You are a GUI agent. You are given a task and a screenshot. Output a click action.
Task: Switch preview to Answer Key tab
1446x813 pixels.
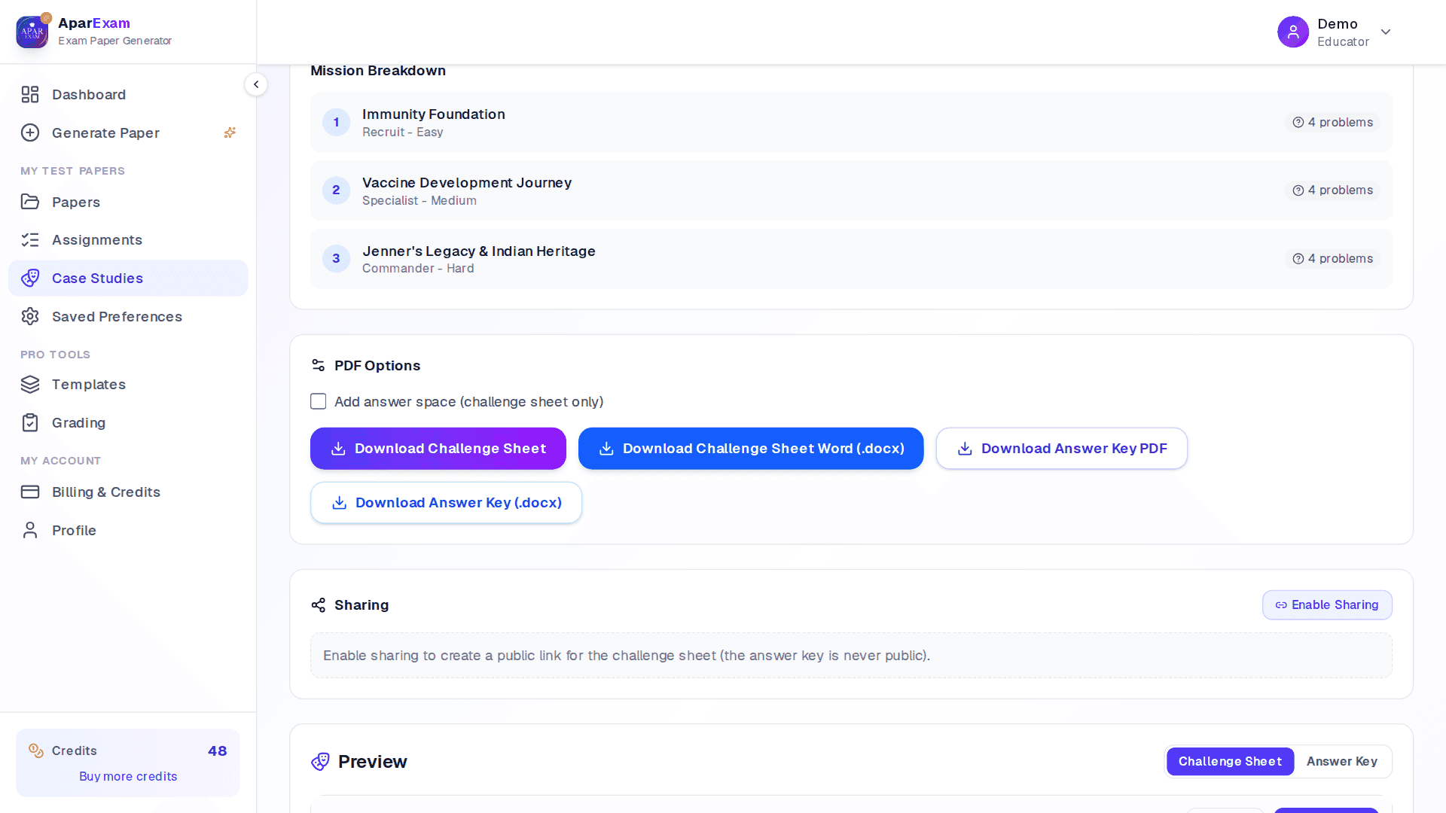pos(1342,762)
